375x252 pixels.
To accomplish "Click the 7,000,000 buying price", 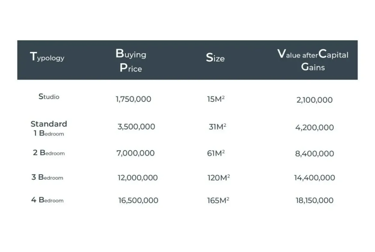I will (135, 153).
